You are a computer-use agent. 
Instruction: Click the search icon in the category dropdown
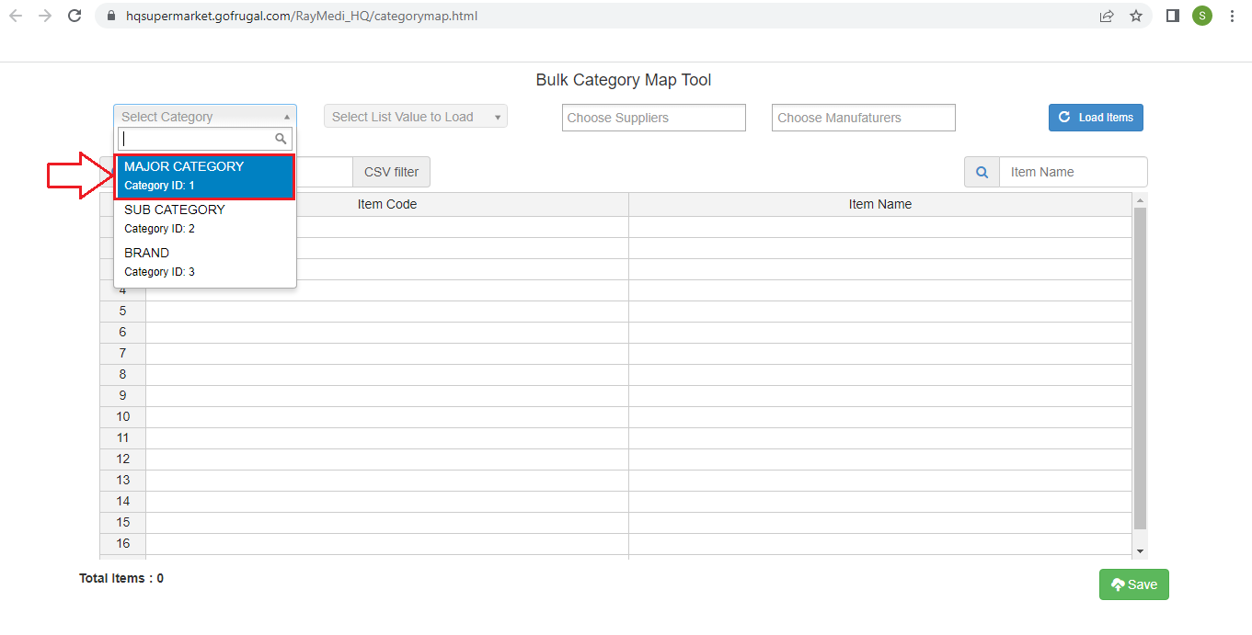[x=281, y=139]
